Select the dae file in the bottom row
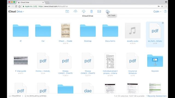Image resolution: width=175 pixels, height=98 pixels. point(88,88)
